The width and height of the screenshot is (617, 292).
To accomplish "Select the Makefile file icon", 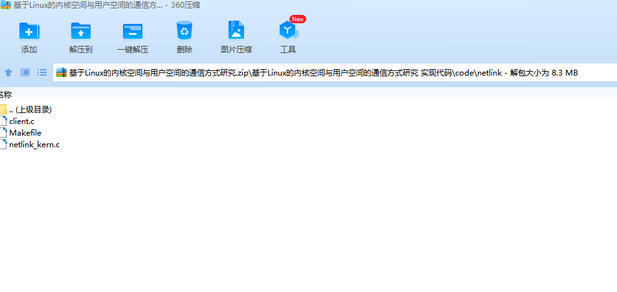I will (3, 132).
